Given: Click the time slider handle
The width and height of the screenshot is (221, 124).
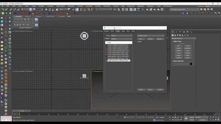Looking at the screenshot, I should tap(21, 111).
